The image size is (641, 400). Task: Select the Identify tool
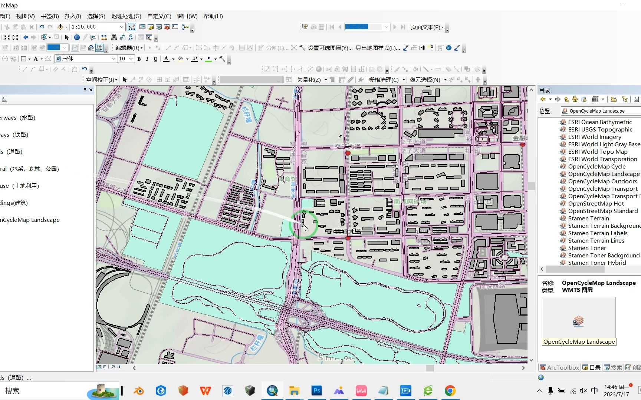click(77, 37)
